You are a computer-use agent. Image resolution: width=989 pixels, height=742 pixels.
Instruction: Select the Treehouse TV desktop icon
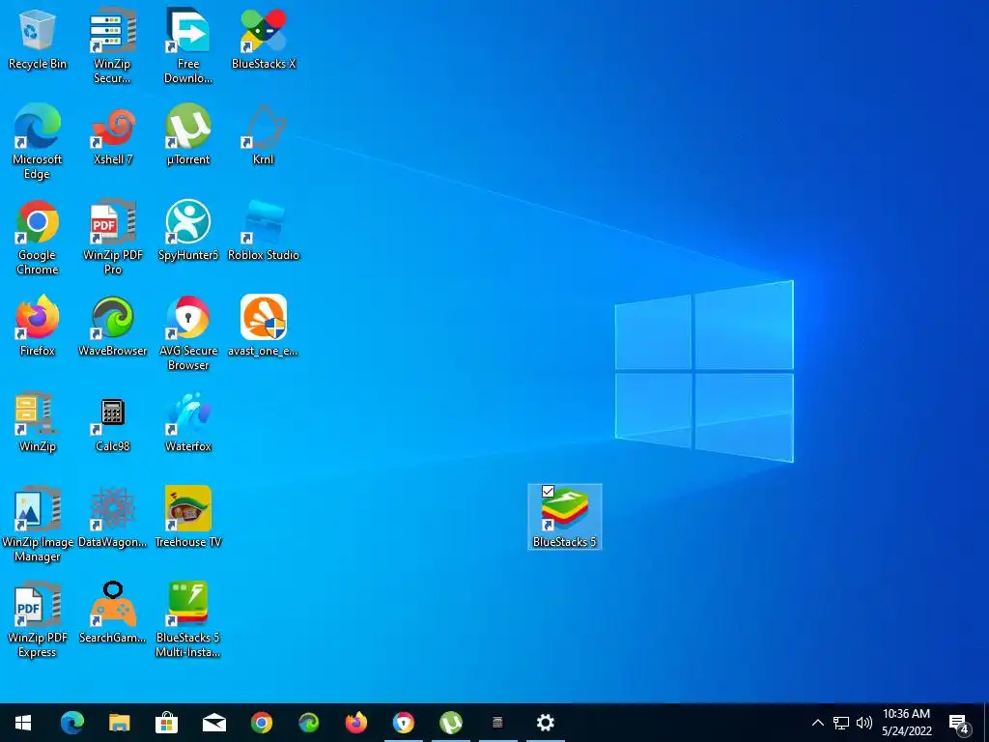(x=188, y=516)
